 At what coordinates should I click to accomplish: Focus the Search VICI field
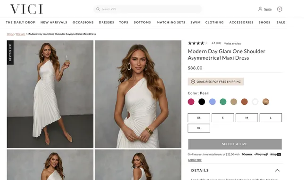point(148,9)
